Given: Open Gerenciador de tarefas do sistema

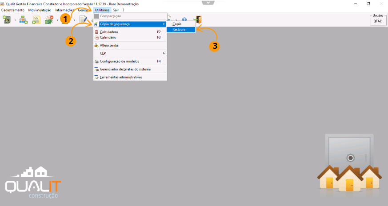Looking at the screenshot, I should point(130,69).
